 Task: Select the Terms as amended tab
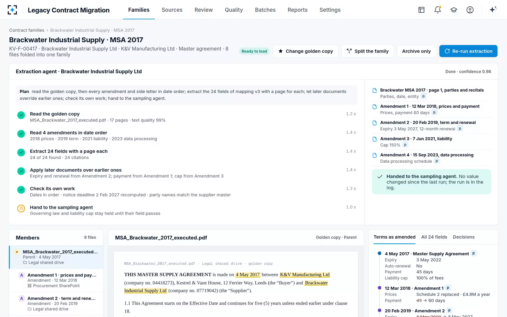point(394,237)
